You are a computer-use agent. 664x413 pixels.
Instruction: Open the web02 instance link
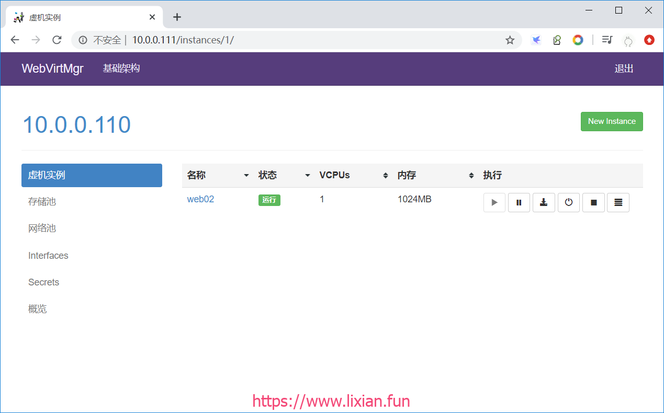tap(200, 199)
